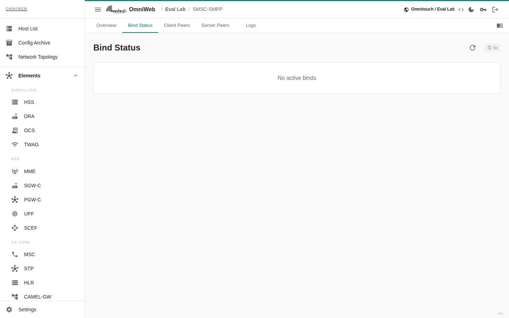The height and width of the screenshot is (318, 509).
Task: Collapse the Elements section
Action: [x=76, y=76]
